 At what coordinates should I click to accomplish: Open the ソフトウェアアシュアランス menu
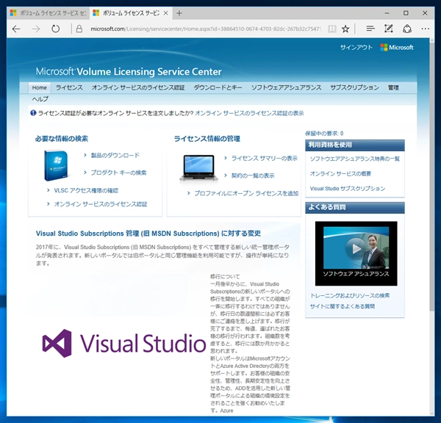[287, 87]
